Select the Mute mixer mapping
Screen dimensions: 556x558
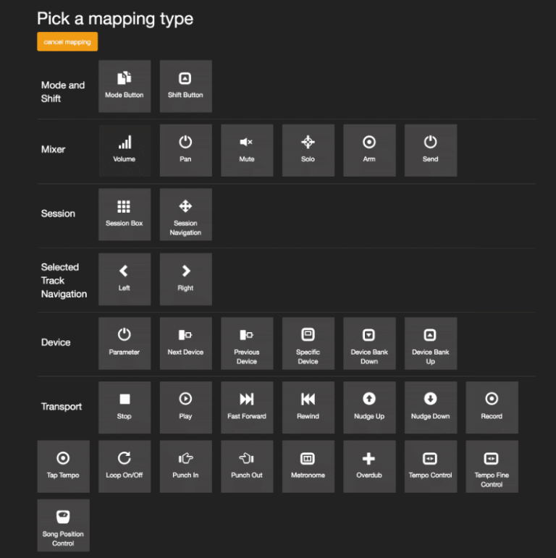point(247,151)
